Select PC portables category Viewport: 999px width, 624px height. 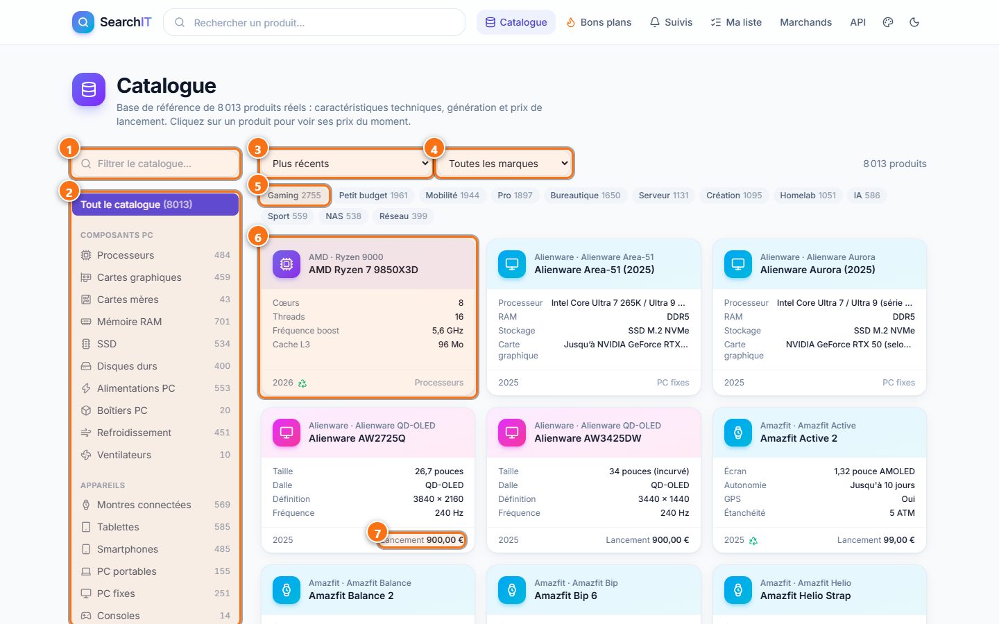(x=155, y=571)
